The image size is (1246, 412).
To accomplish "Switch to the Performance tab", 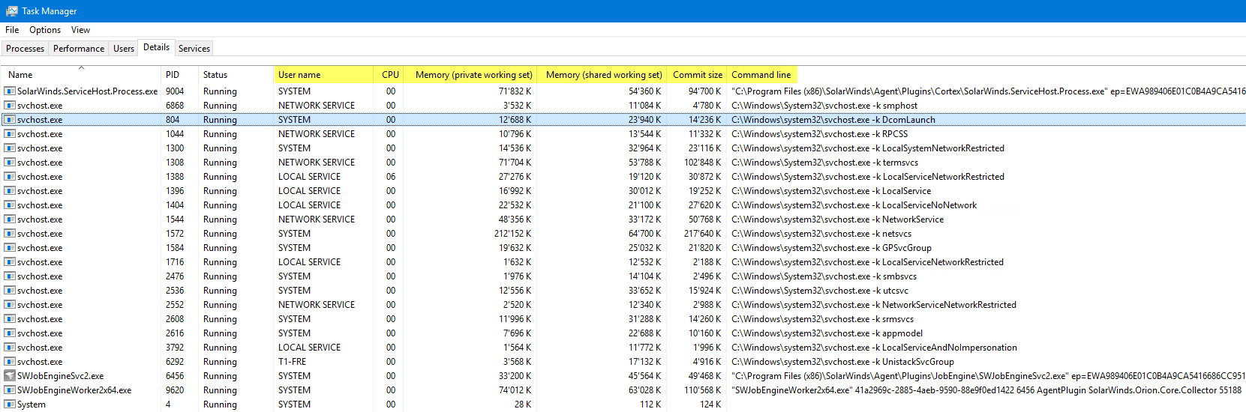I will coord(79,49).
